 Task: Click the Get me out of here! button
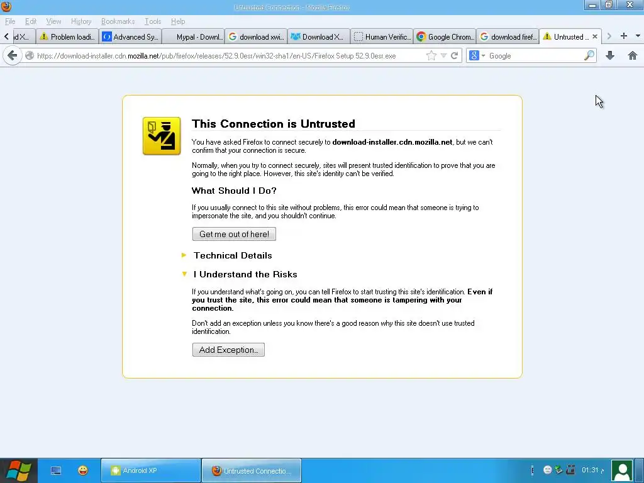pyautogui.click(x=234, y=234)
